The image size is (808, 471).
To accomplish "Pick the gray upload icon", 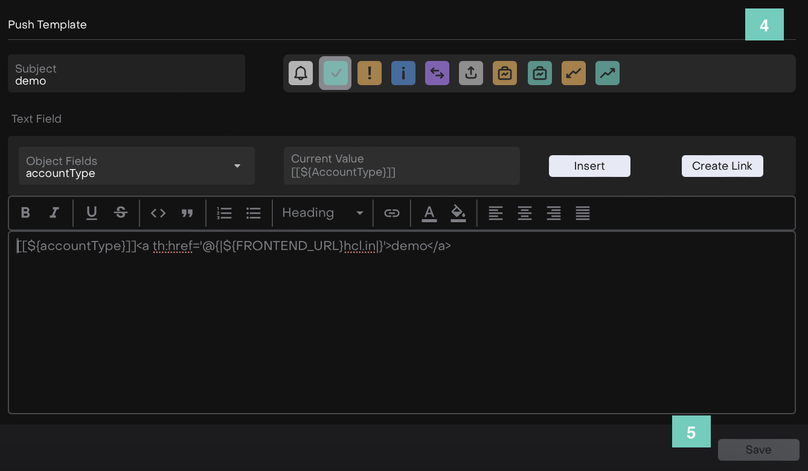I will coord(471,73).
